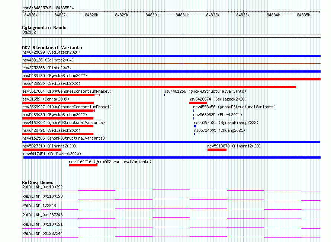
Task: Select the nsv6428791 (Sedlazeck2020) label
Action: pos(51,130)
